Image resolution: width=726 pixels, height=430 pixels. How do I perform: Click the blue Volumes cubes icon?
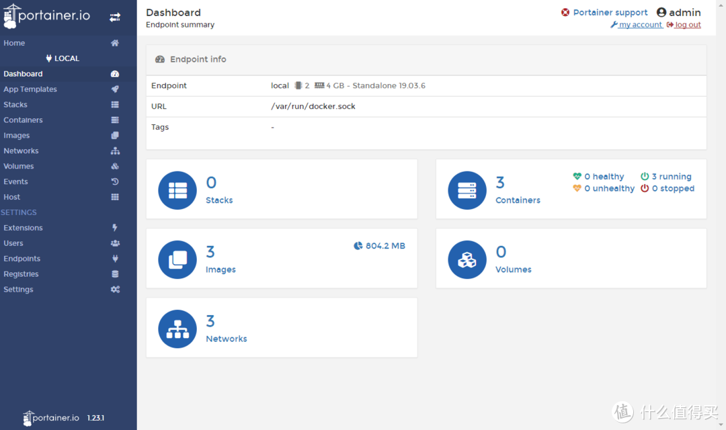tap(467, 259)
